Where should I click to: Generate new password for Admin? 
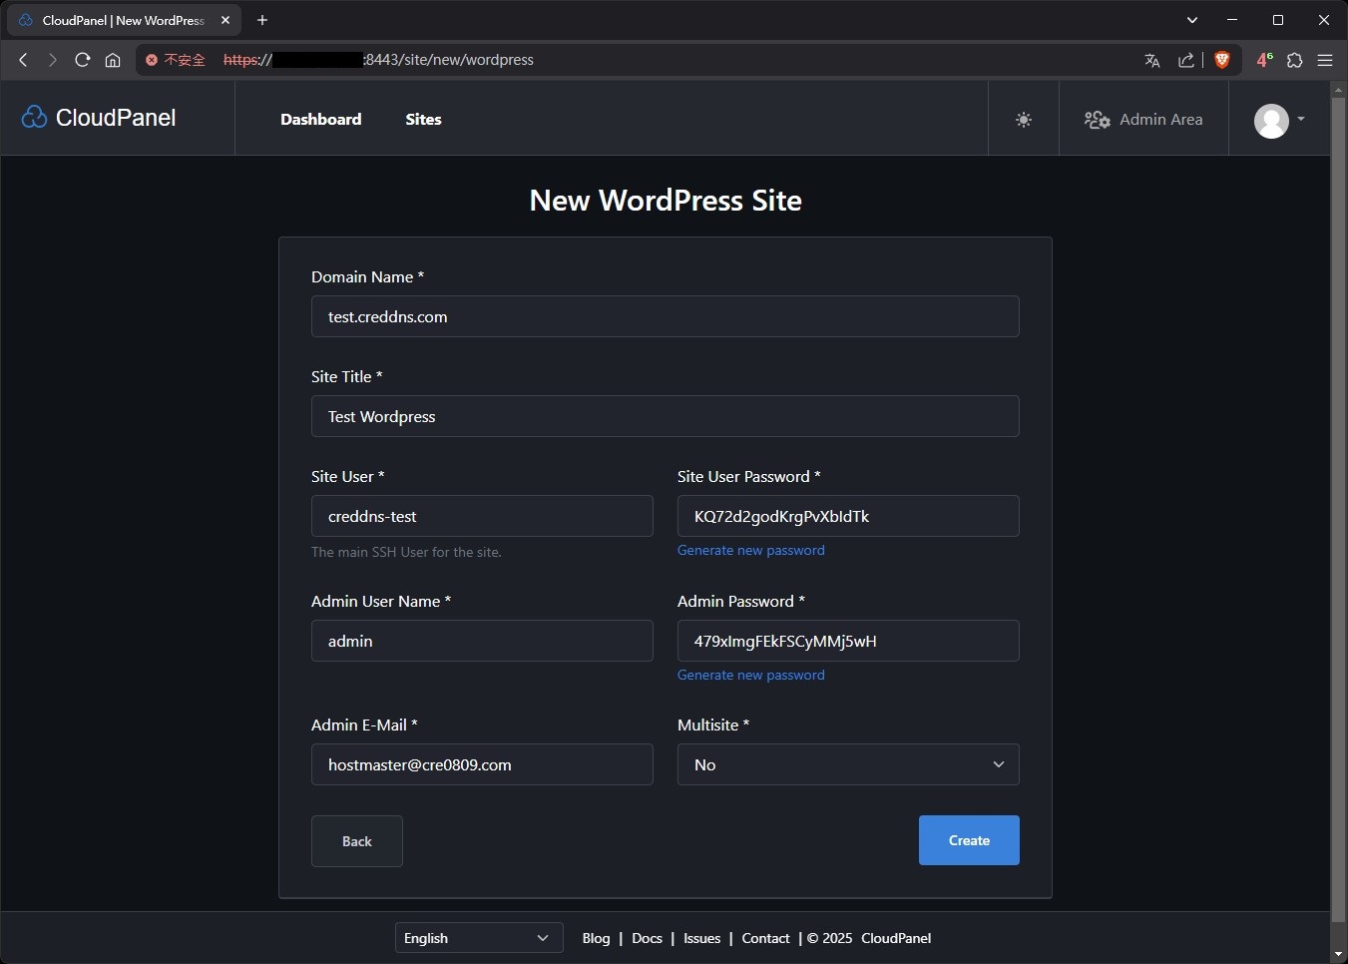tap(751, 675)
